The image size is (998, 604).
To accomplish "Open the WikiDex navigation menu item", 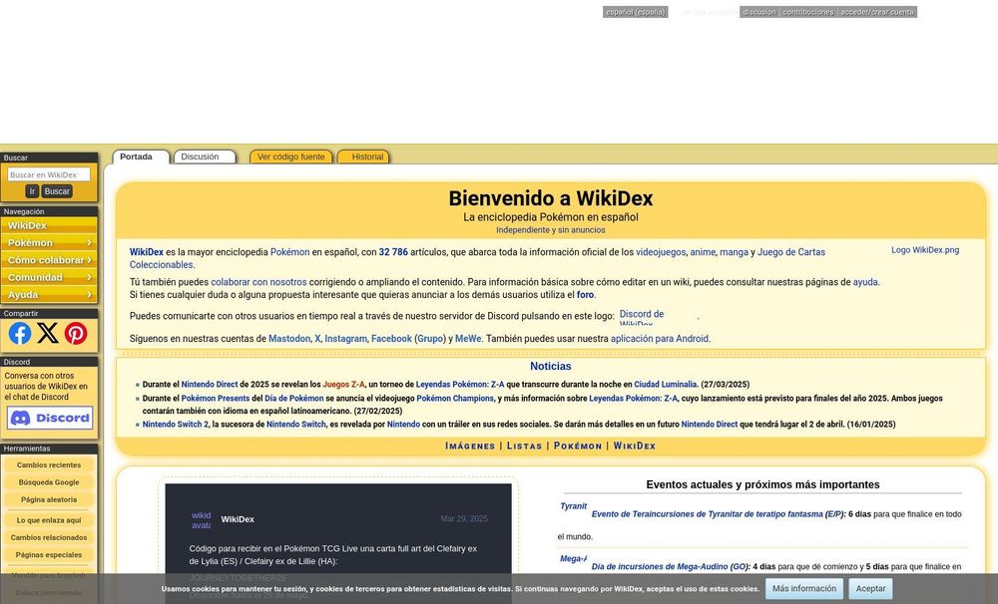I will tap(49, 225).
